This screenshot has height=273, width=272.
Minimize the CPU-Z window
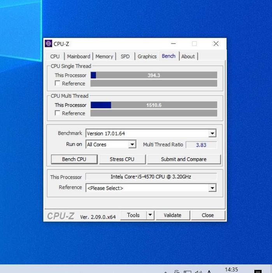(x=173, y=44)
